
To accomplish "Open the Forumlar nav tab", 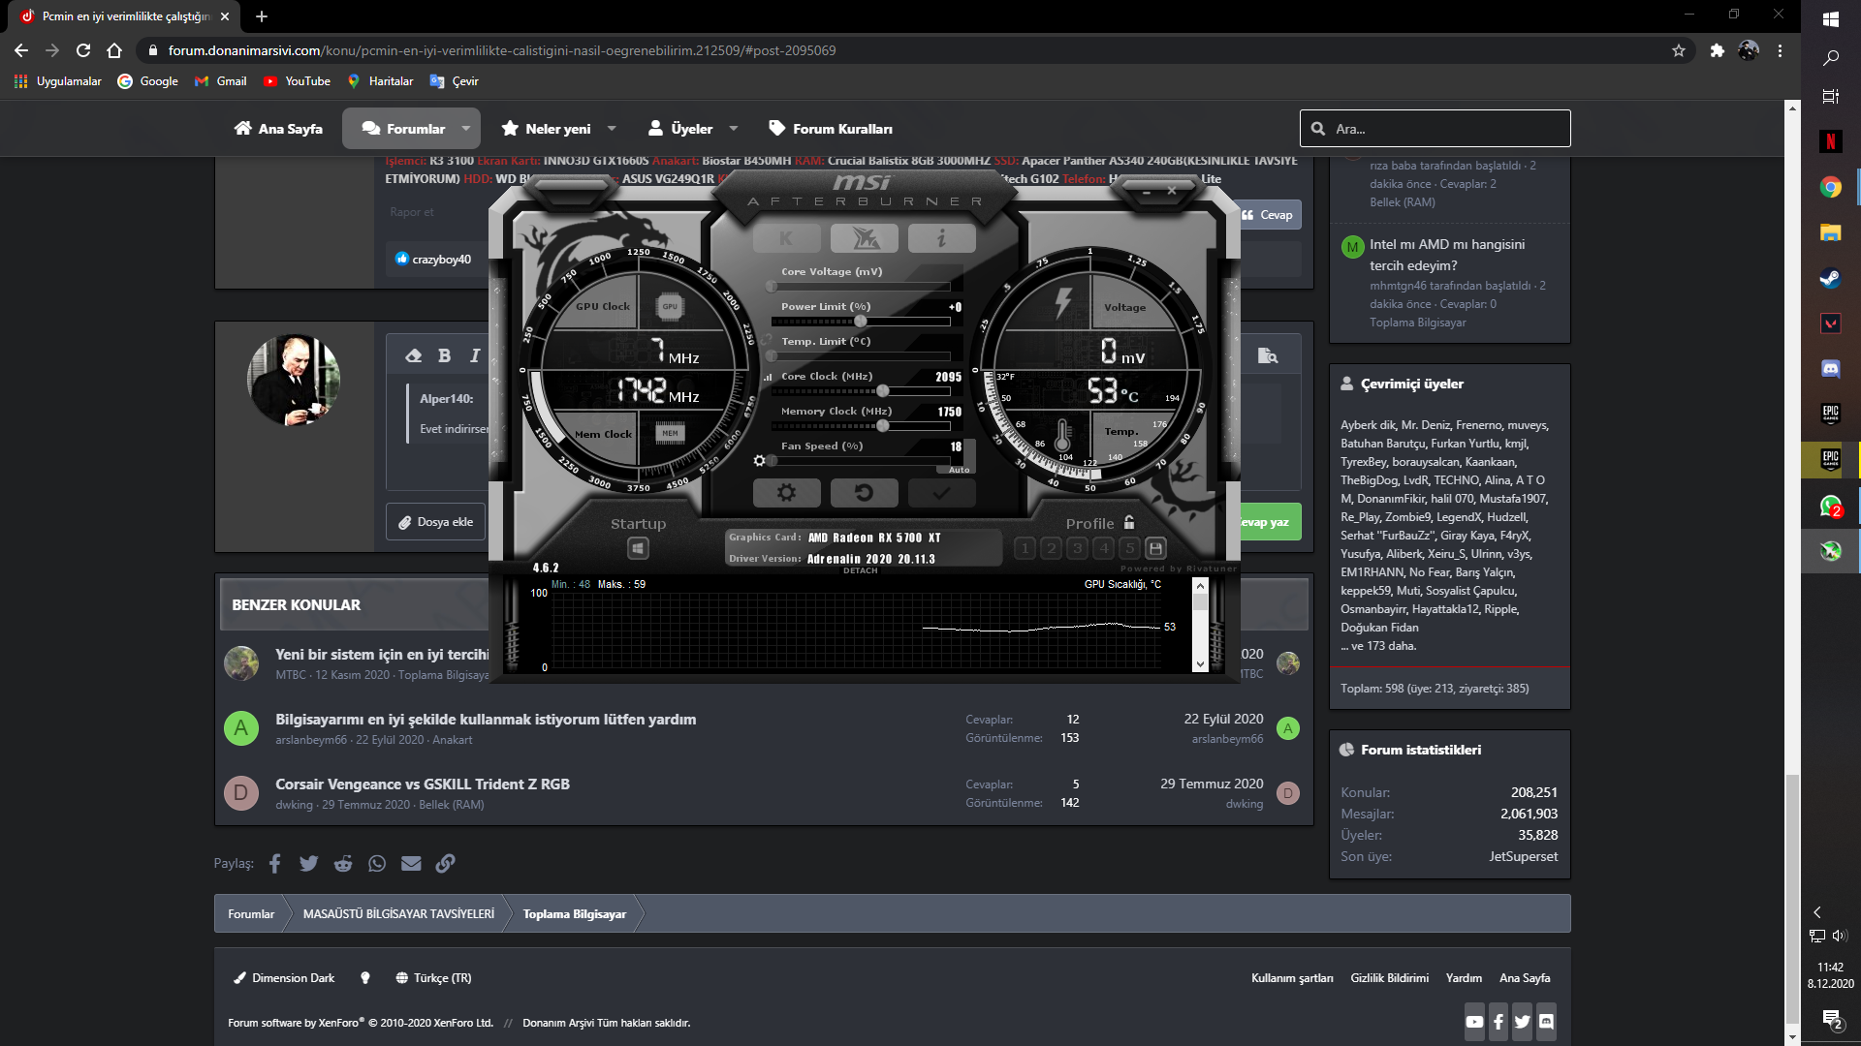I will pyautogui.click(x=403, y=129).
